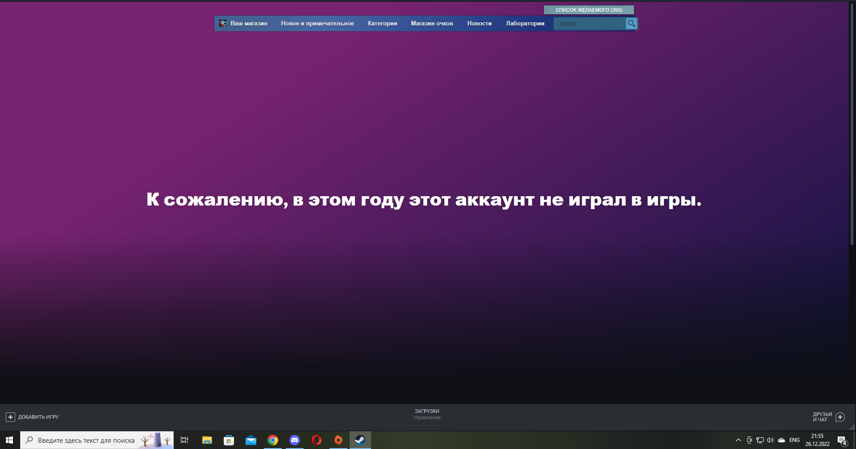
Task: Go to Магазин очков tab
Action: [432, 23]
